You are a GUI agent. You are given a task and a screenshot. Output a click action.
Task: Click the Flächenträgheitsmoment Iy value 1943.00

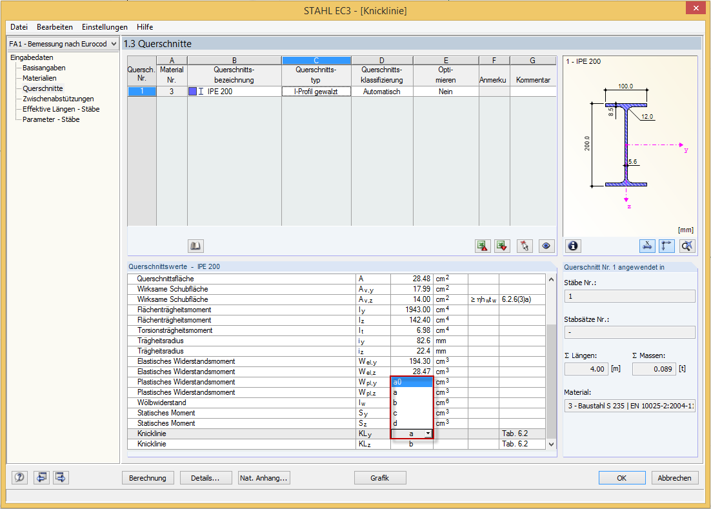tap(412, 310)
